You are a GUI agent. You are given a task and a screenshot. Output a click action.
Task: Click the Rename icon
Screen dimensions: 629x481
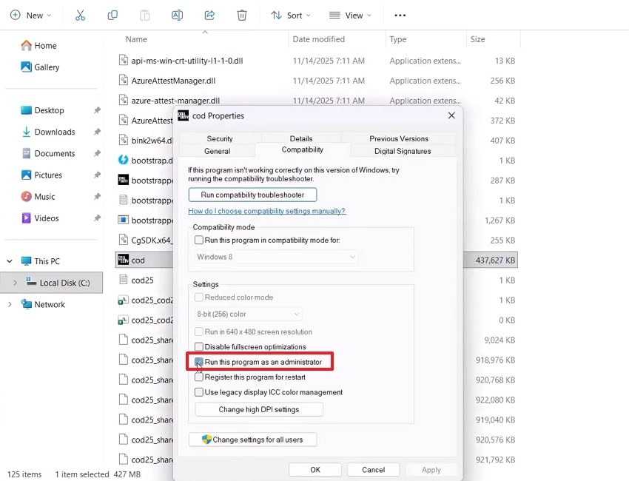click(175, 15)
